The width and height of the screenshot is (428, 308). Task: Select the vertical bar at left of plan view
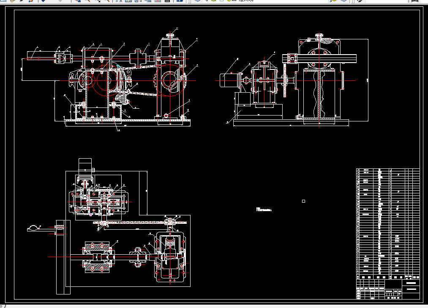(x=63, y=257)
